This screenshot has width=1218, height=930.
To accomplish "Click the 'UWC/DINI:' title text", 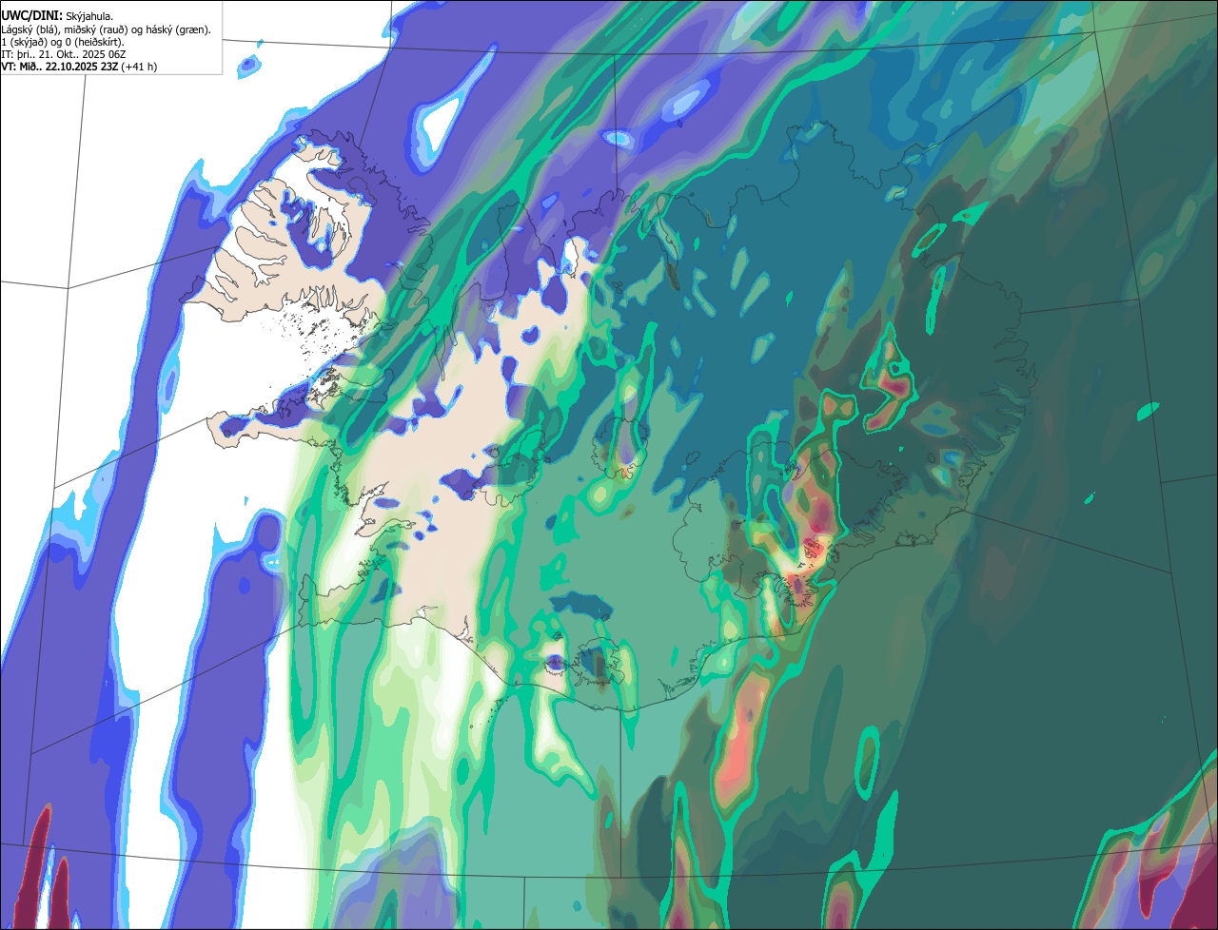I will click(x=32, y=16).
